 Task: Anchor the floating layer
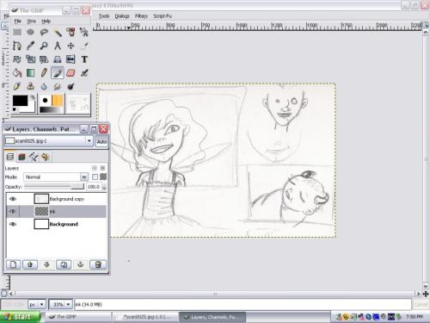point(81,264)
